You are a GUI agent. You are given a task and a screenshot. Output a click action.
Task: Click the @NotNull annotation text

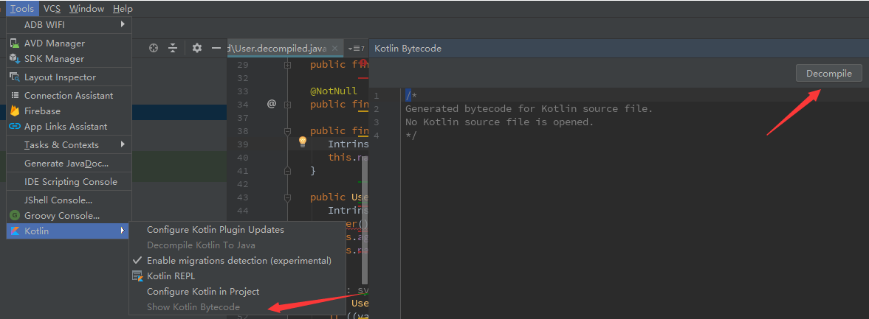point(332,91)
